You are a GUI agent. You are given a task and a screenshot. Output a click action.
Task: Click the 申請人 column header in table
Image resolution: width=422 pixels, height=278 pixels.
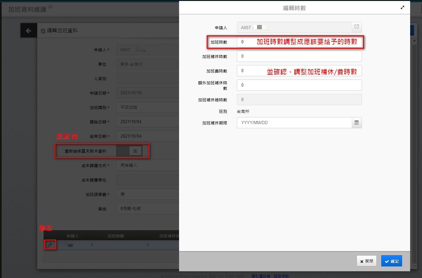[x=73, y=236]
